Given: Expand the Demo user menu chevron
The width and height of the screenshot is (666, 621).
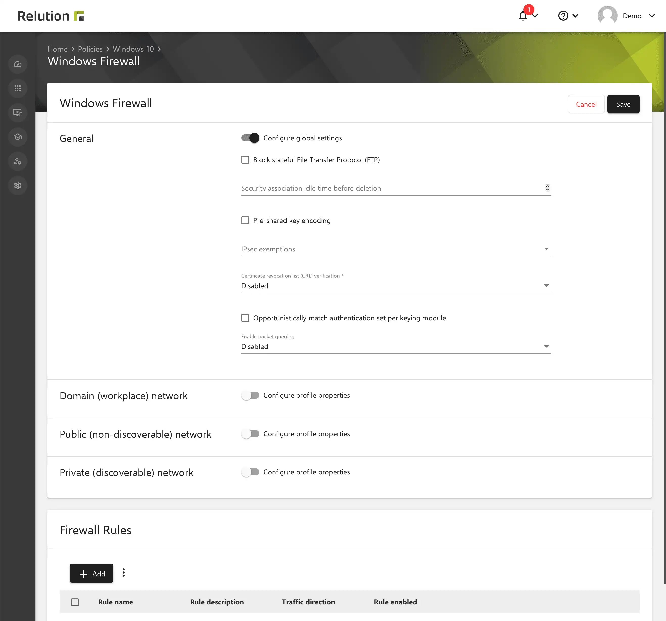Looking at the screenshot, I should coord(652,16).
